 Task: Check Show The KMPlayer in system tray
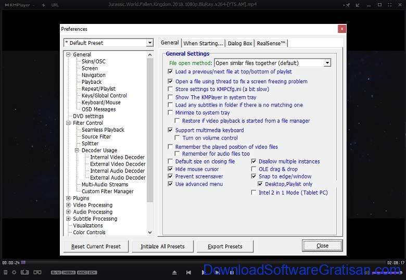pyautogui.click(x=170, y=97)
